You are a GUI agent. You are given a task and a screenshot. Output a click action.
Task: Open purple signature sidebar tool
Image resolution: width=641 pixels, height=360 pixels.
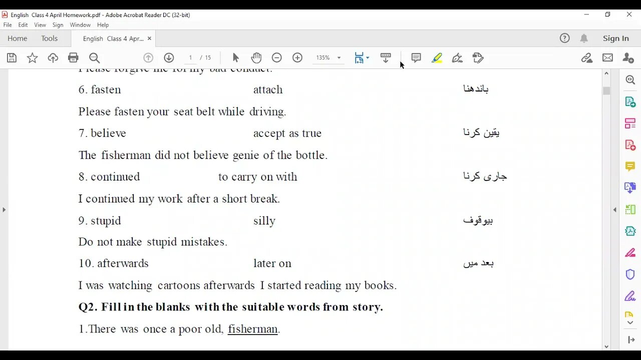[630, 296]
